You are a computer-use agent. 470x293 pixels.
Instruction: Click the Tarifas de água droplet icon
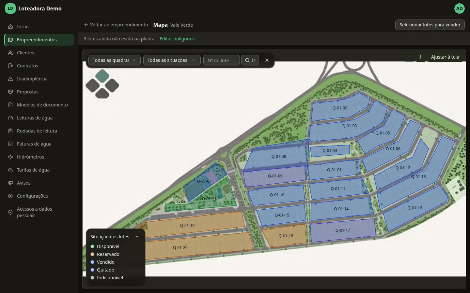pyautogui.click(x=10, y=170)
